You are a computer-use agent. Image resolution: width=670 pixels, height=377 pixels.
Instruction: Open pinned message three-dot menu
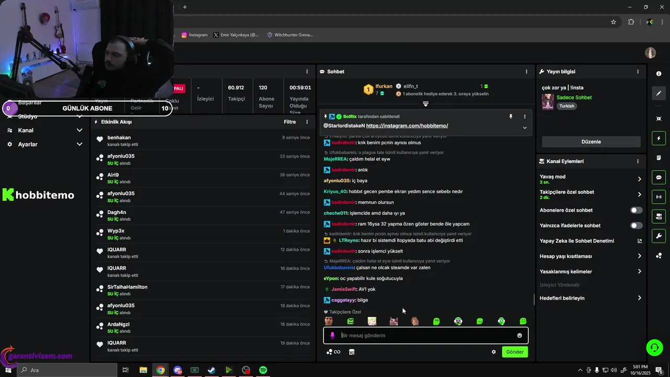(524, 117)
